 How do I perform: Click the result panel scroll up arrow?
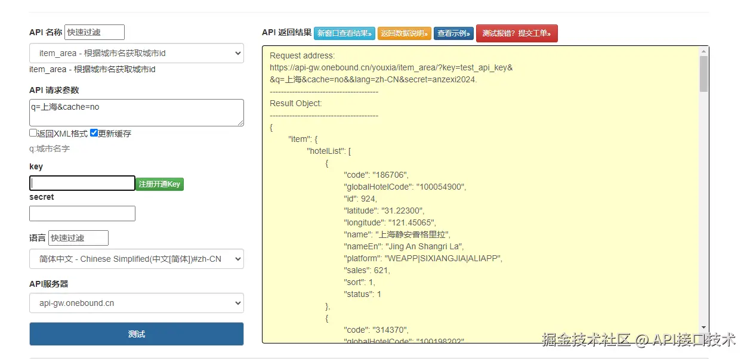coord(703,51)
